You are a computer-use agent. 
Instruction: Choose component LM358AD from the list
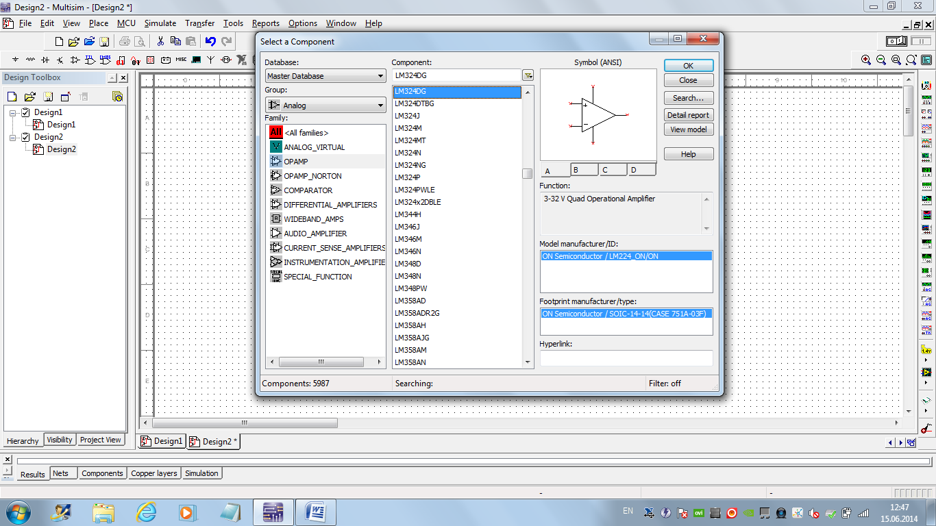click(x=457, y=301)
